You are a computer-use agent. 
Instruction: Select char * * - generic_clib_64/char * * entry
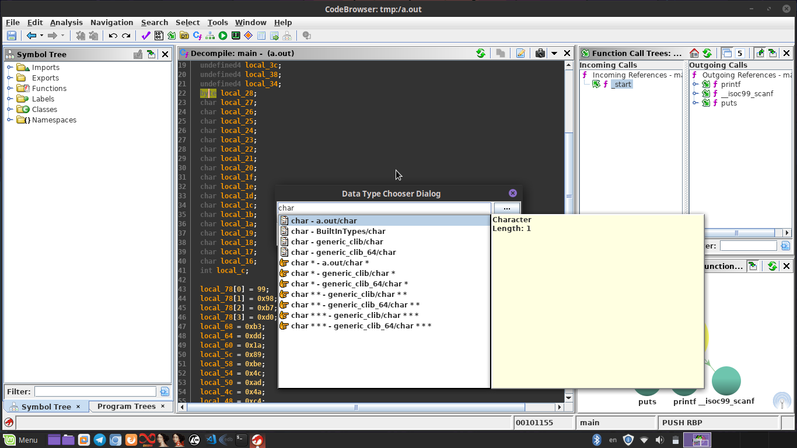(384, 305)
